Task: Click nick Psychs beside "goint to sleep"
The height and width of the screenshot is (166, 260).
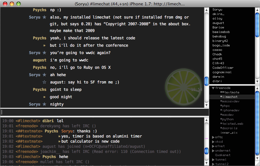Action: click(x=40, y=90)
